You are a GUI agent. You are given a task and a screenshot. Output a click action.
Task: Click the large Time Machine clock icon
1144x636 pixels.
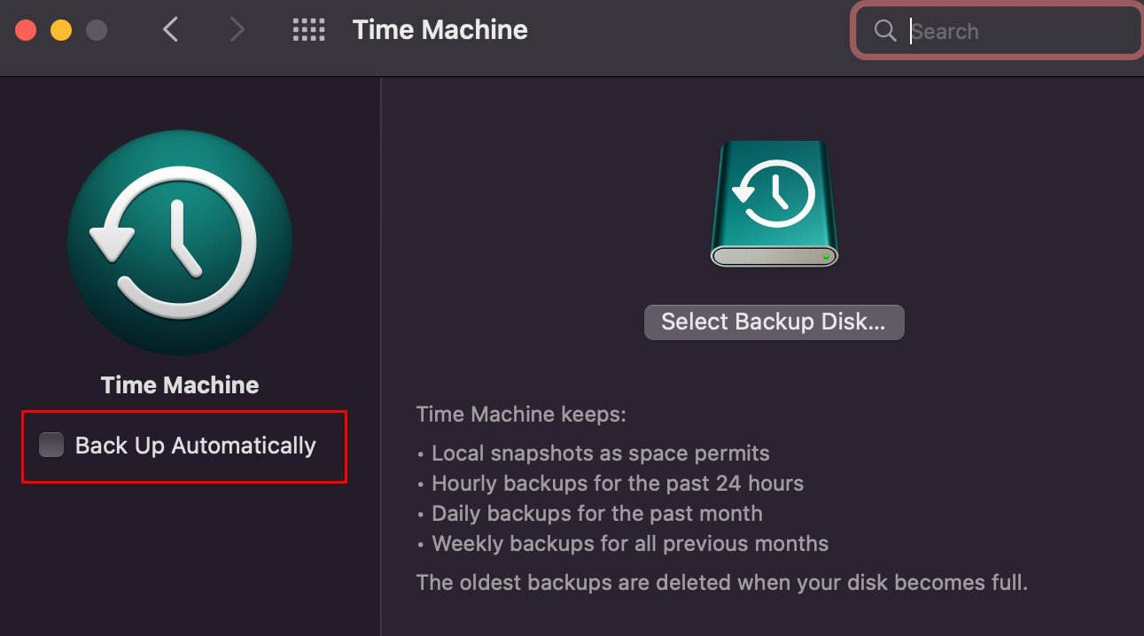pos(180,243)
